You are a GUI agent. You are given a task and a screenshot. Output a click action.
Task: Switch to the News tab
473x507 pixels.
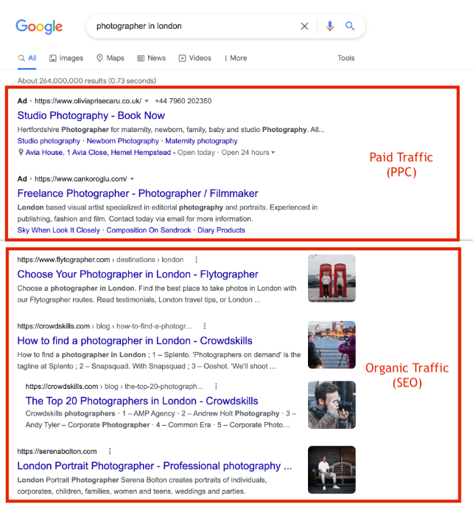pyautogui.click(x=152, y=58)
